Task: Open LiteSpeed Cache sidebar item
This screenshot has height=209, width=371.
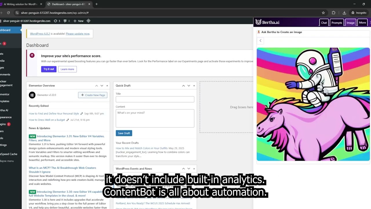Action: click(x=11, y=154)
